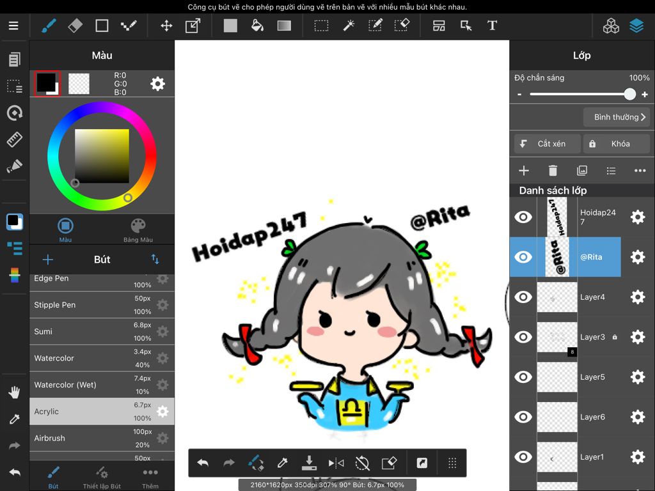This screenshot has height=491, width=655.
Task: Open the layer more options ellipsis
Action: coord(640,170)
